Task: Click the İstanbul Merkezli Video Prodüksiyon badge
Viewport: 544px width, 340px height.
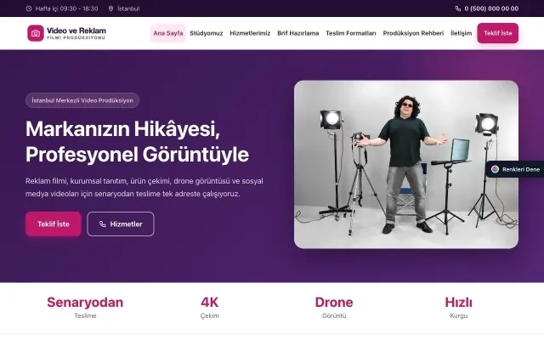Action: click(82, 100)
